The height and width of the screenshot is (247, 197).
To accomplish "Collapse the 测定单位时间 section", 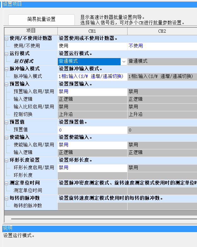I will point(7,183).
